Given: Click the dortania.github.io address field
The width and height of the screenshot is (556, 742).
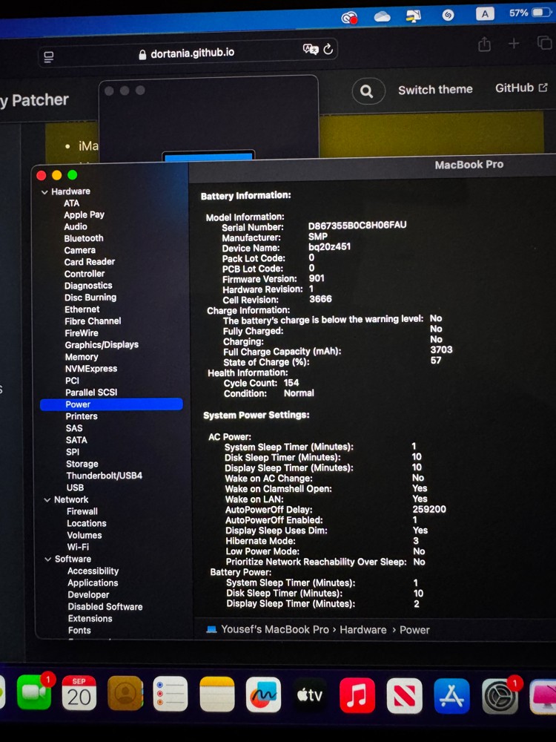Looking at the screenshot, I should click(188, 53).
